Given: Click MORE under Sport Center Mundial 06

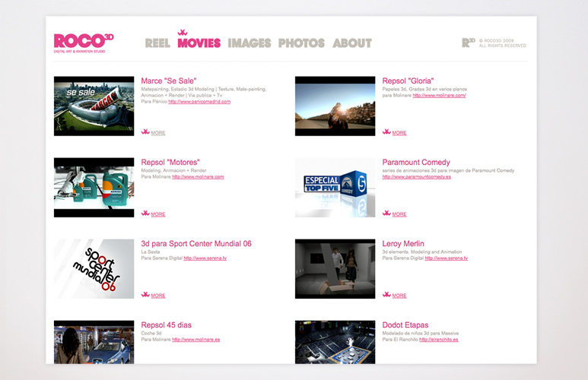Looking at the screenshot, I should (x=158, y=296).
